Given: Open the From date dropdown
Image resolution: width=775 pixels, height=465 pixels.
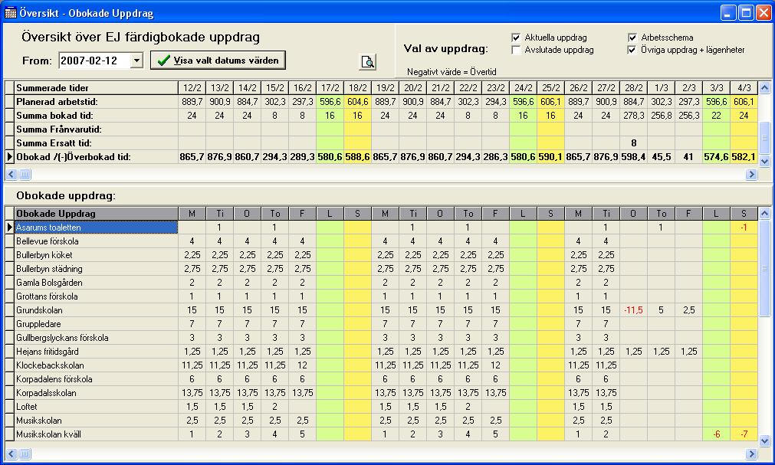Looking at the screenshot, I should [136, 61].
